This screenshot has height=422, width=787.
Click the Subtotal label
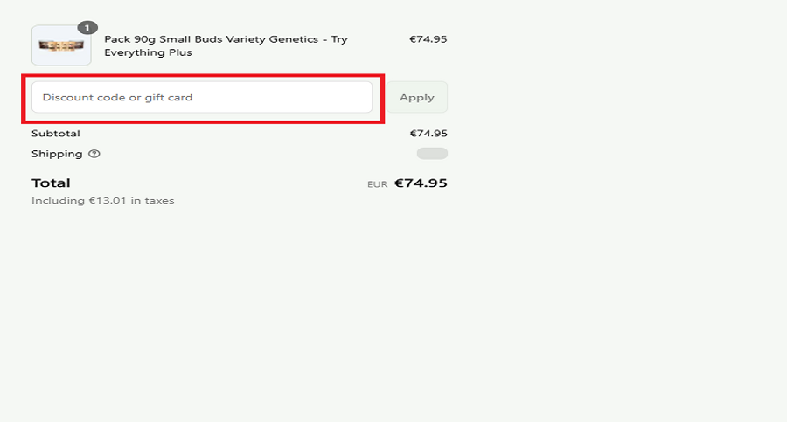55,134
